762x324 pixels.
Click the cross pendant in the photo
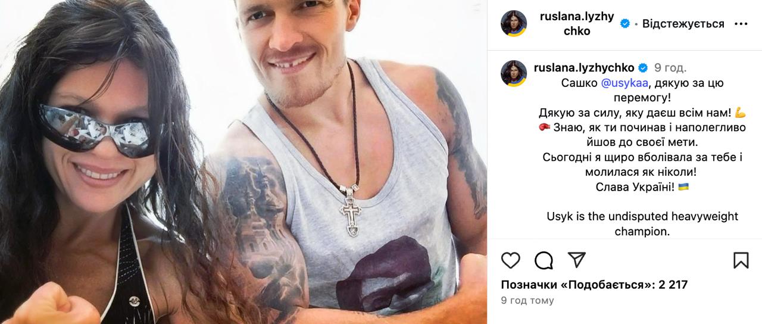point(350,210)
